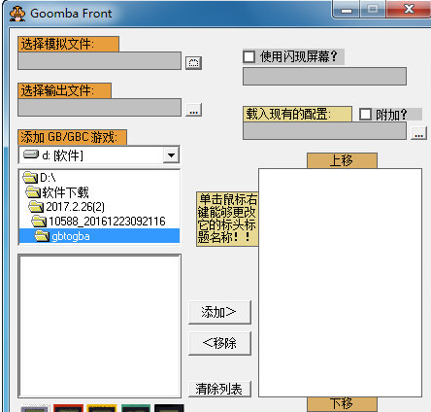The image size is (431, 412).
Task: Select the gray Game Boy border icon
Action: (x=34, y=408)
